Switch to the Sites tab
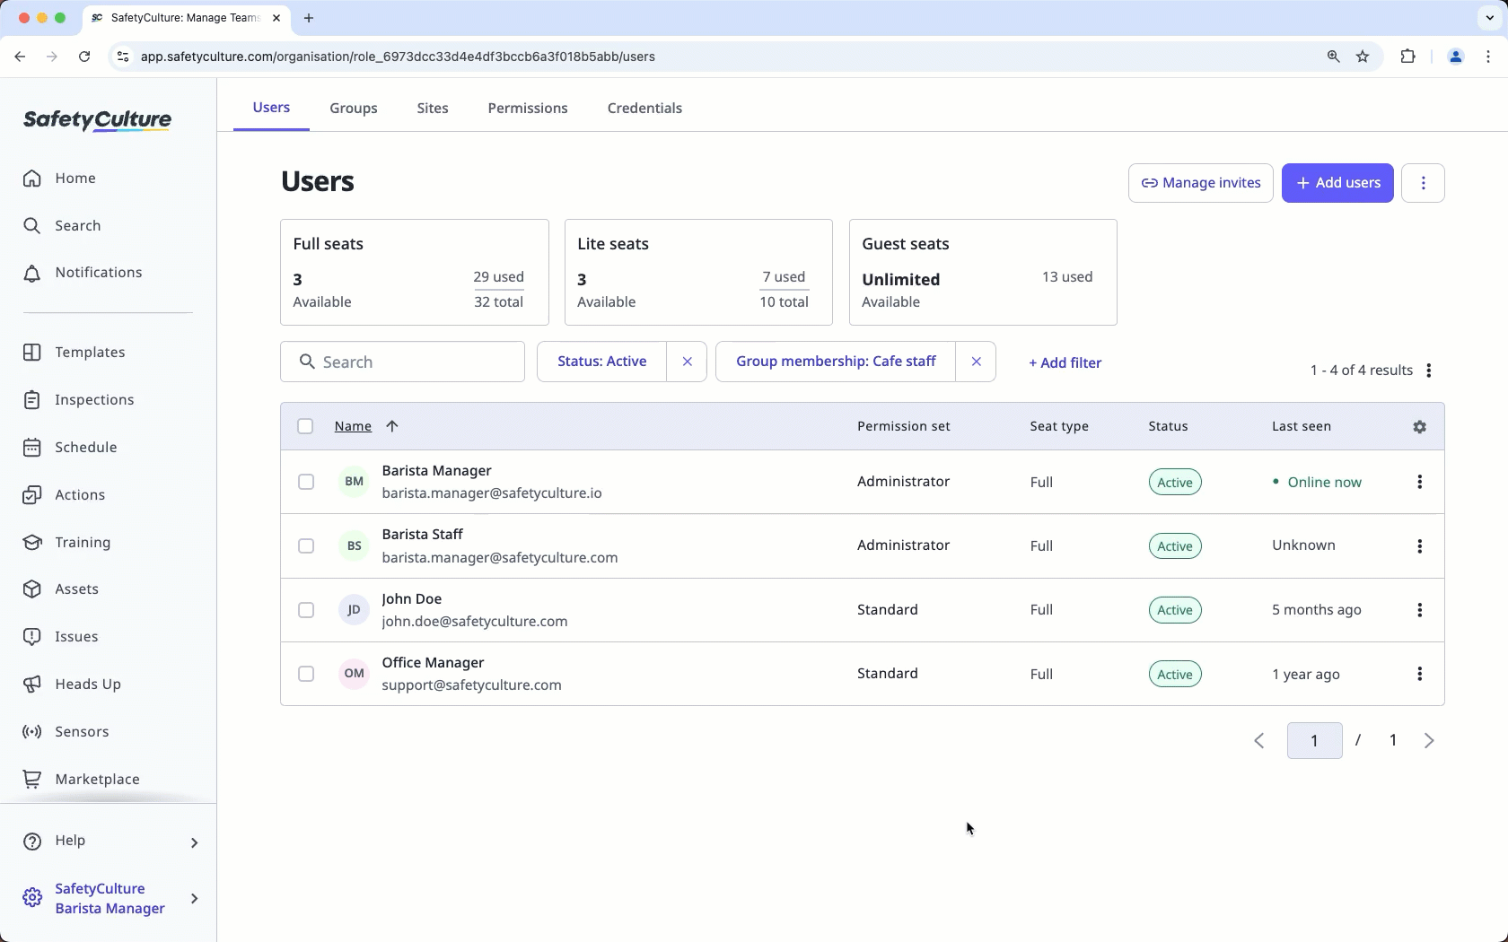 pos(433,108)
